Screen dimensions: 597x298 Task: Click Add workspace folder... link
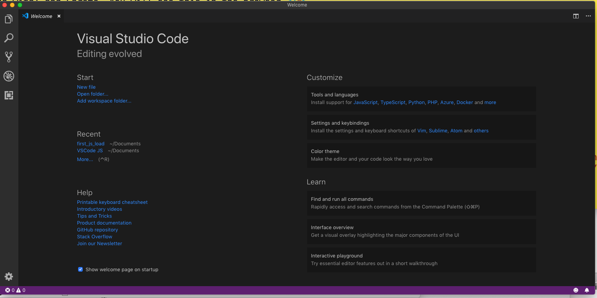tap(104, 101)
